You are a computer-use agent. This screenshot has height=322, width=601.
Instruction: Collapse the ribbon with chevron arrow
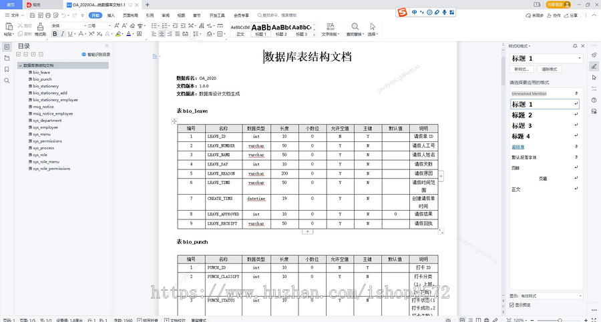[594, 15]
